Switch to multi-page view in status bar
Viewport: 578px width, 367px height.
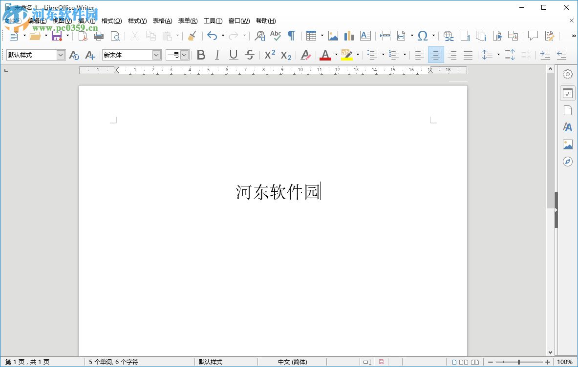[464, 362]
